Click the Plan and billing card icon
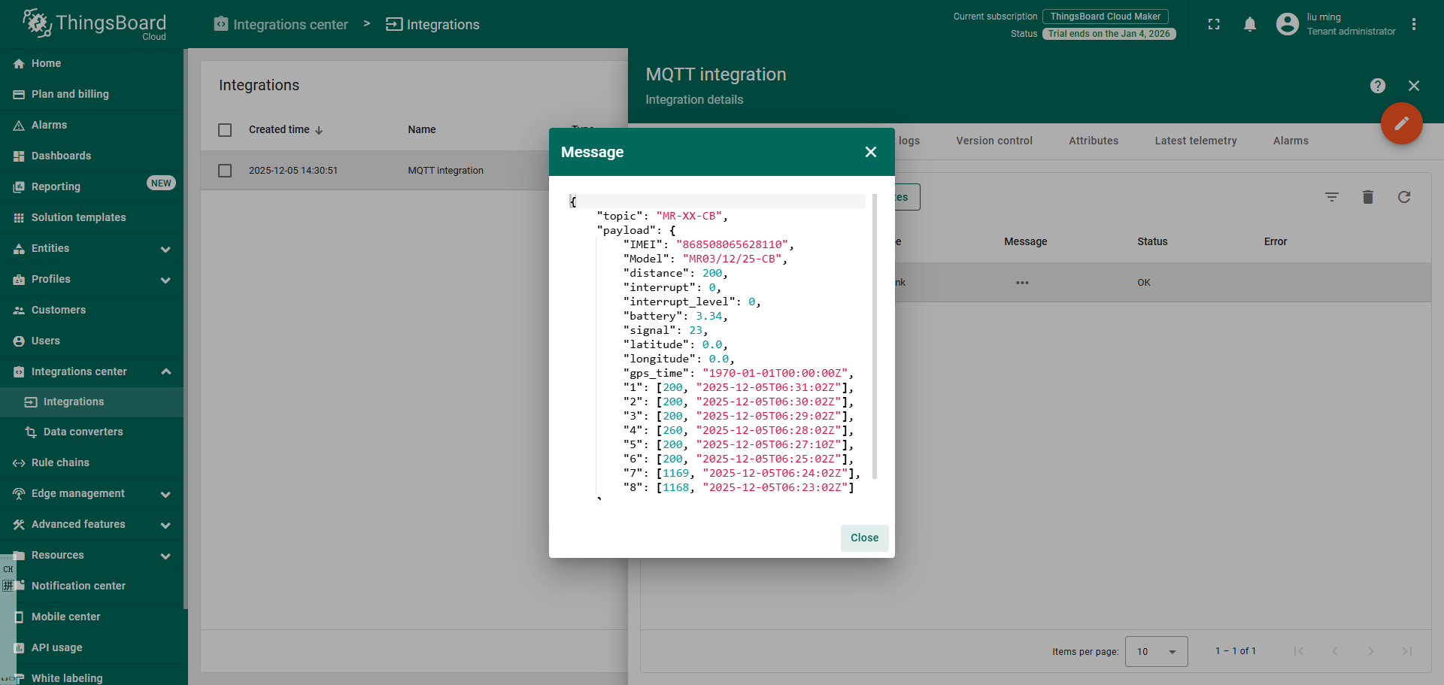This screenshot has width=1444, height=685. (19, 95)
